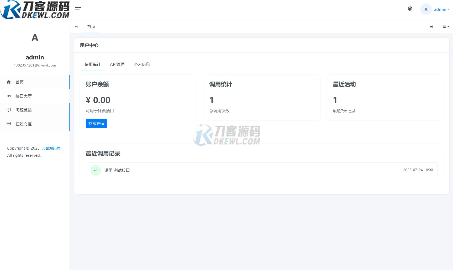Screen dimensions: 453x270
Task: Open the 个人信息 tab
Action: tap(142, 64)
